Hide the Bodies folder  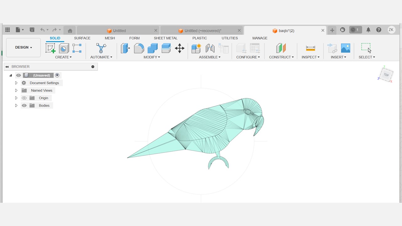[24, 105]
